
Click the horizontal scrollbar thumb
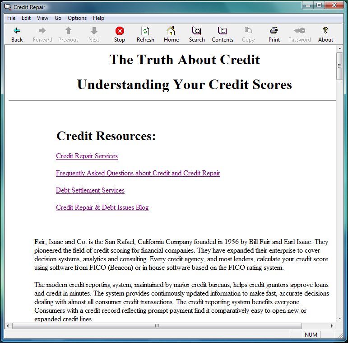157,326
